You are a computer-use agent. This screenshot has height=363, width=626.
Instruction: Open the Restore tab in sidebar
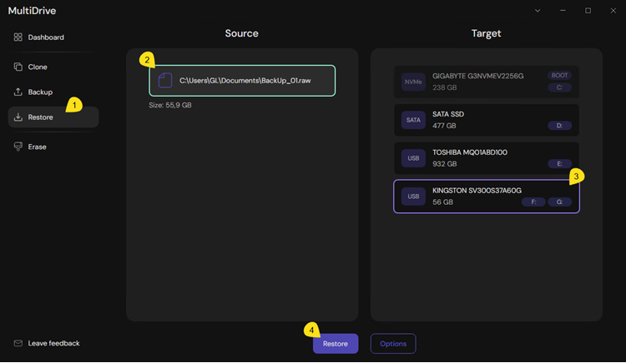(x=40, y=117)
